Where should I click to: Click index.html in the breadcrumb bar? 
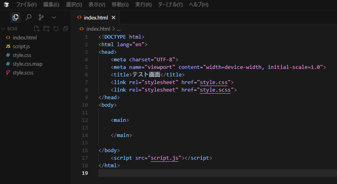coord(98,29)
